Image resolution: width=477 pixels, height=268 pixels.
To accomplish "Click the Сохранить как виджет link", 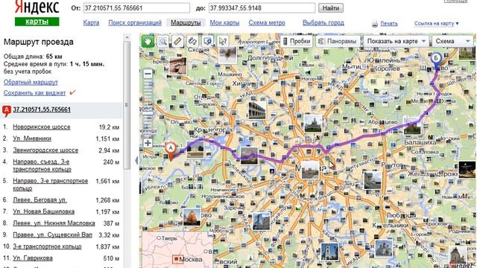I will click(34, 93).
